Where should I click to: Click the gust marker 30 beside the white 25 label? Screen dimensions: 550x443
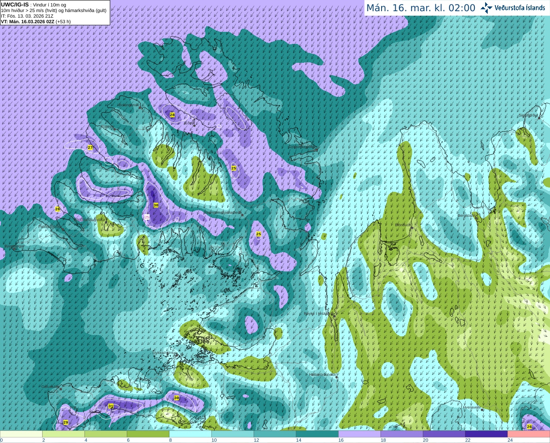point(156,205)
